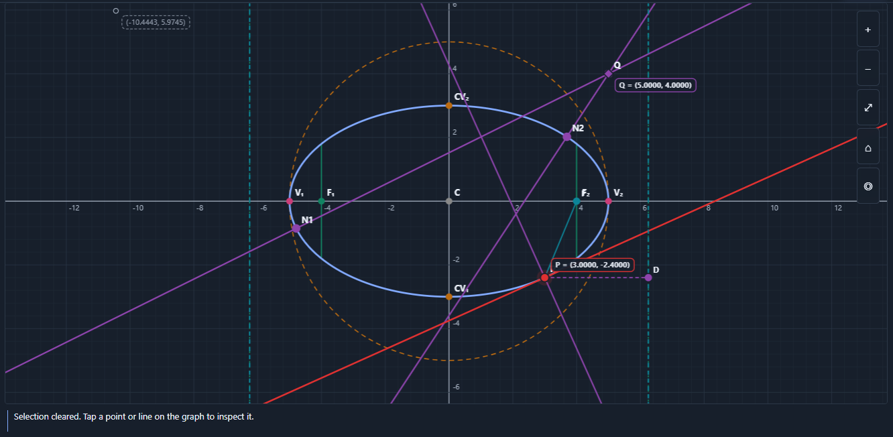Click the concentric-circles icon button
Viewport: 893px width, 437px height.
[868, 186]
